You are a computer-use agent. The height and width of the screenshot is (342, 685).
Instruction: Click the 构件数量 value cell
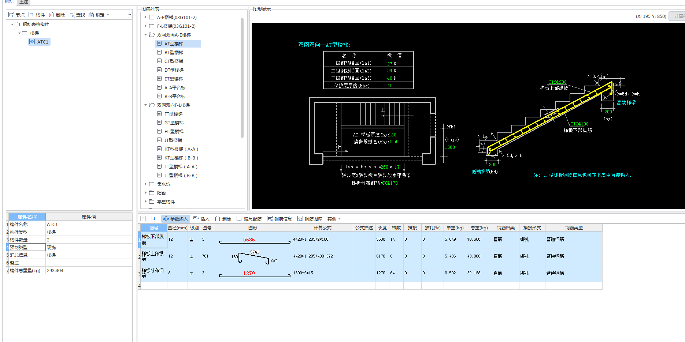click(89, 240)
